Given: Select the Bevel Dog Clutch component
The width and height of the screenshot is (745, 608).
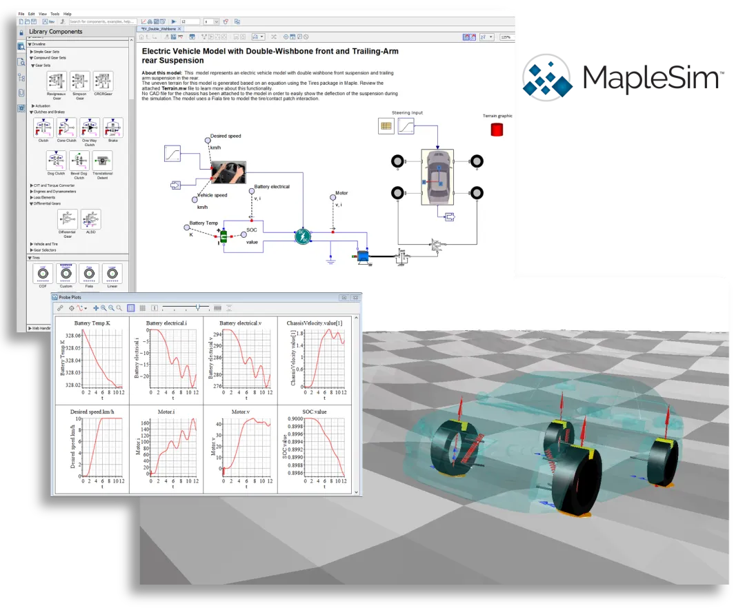Looking at the screenshot, I should (x=79, y=161).
